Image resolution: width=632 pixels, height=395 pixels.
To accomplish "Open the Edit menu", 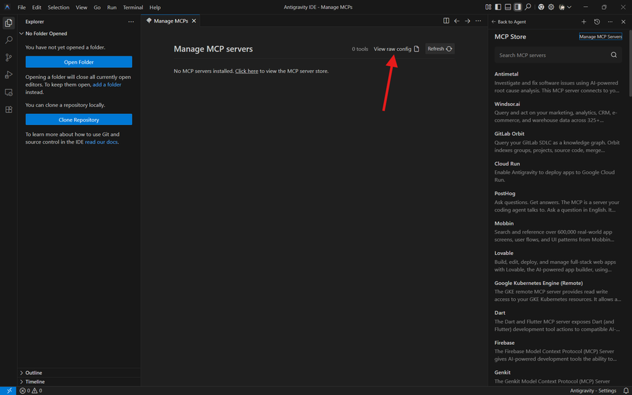I will (36, 8).
